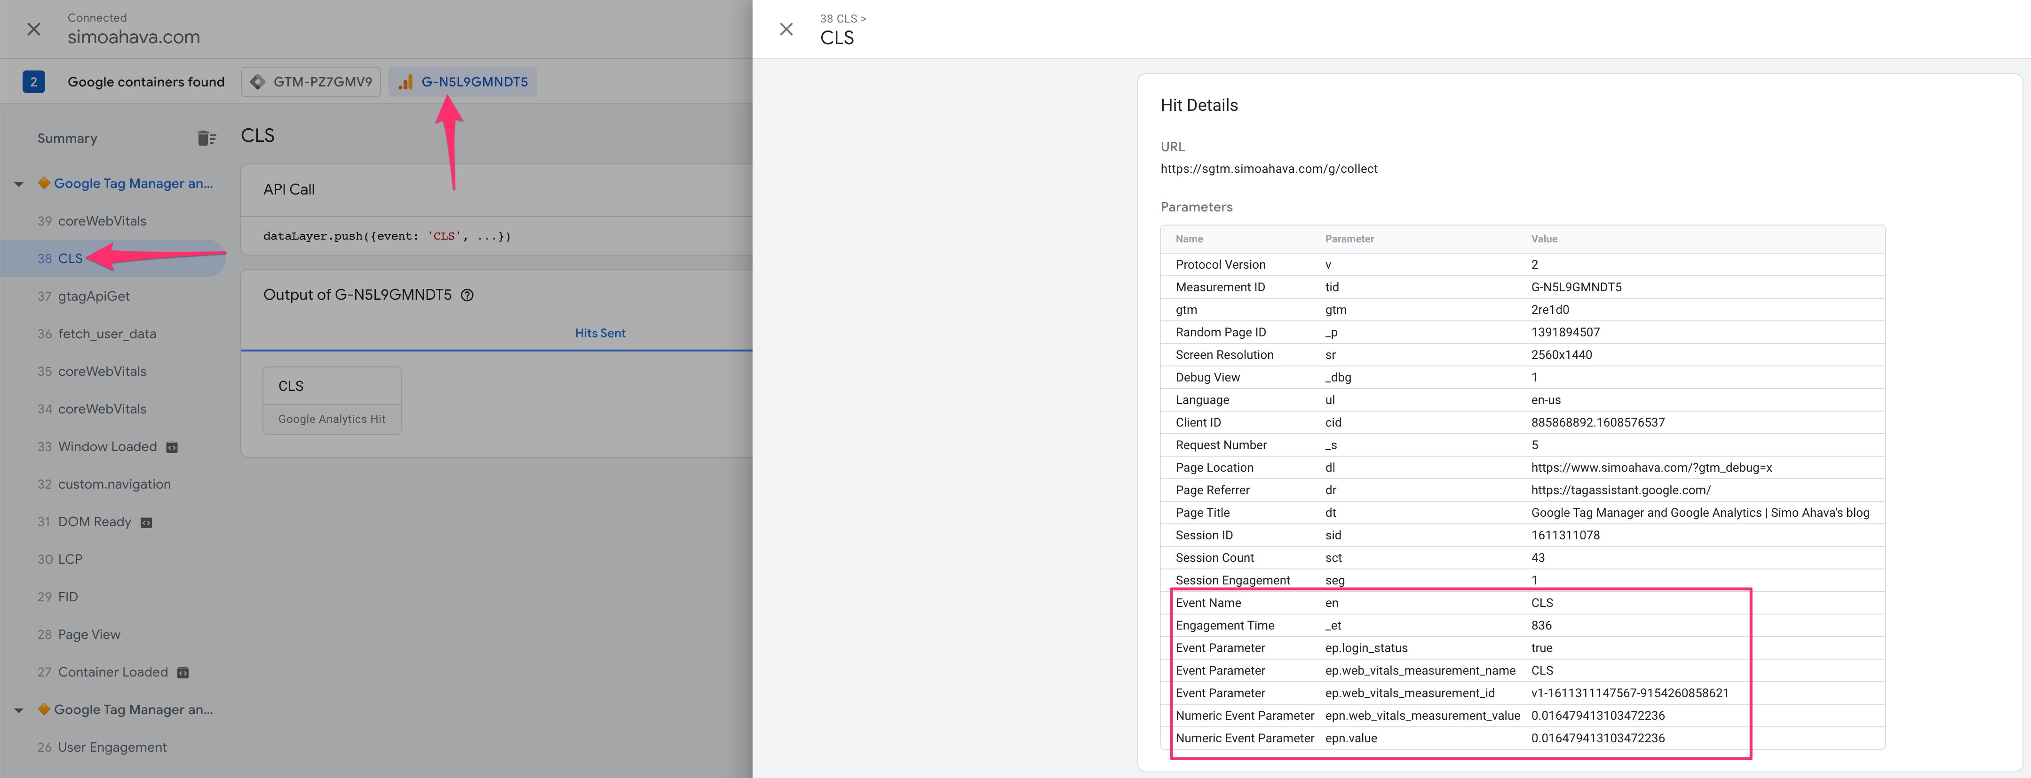The image size is (2031, 778).
Task: Select event 36 fetch_user_data
Action: (97, 334)
